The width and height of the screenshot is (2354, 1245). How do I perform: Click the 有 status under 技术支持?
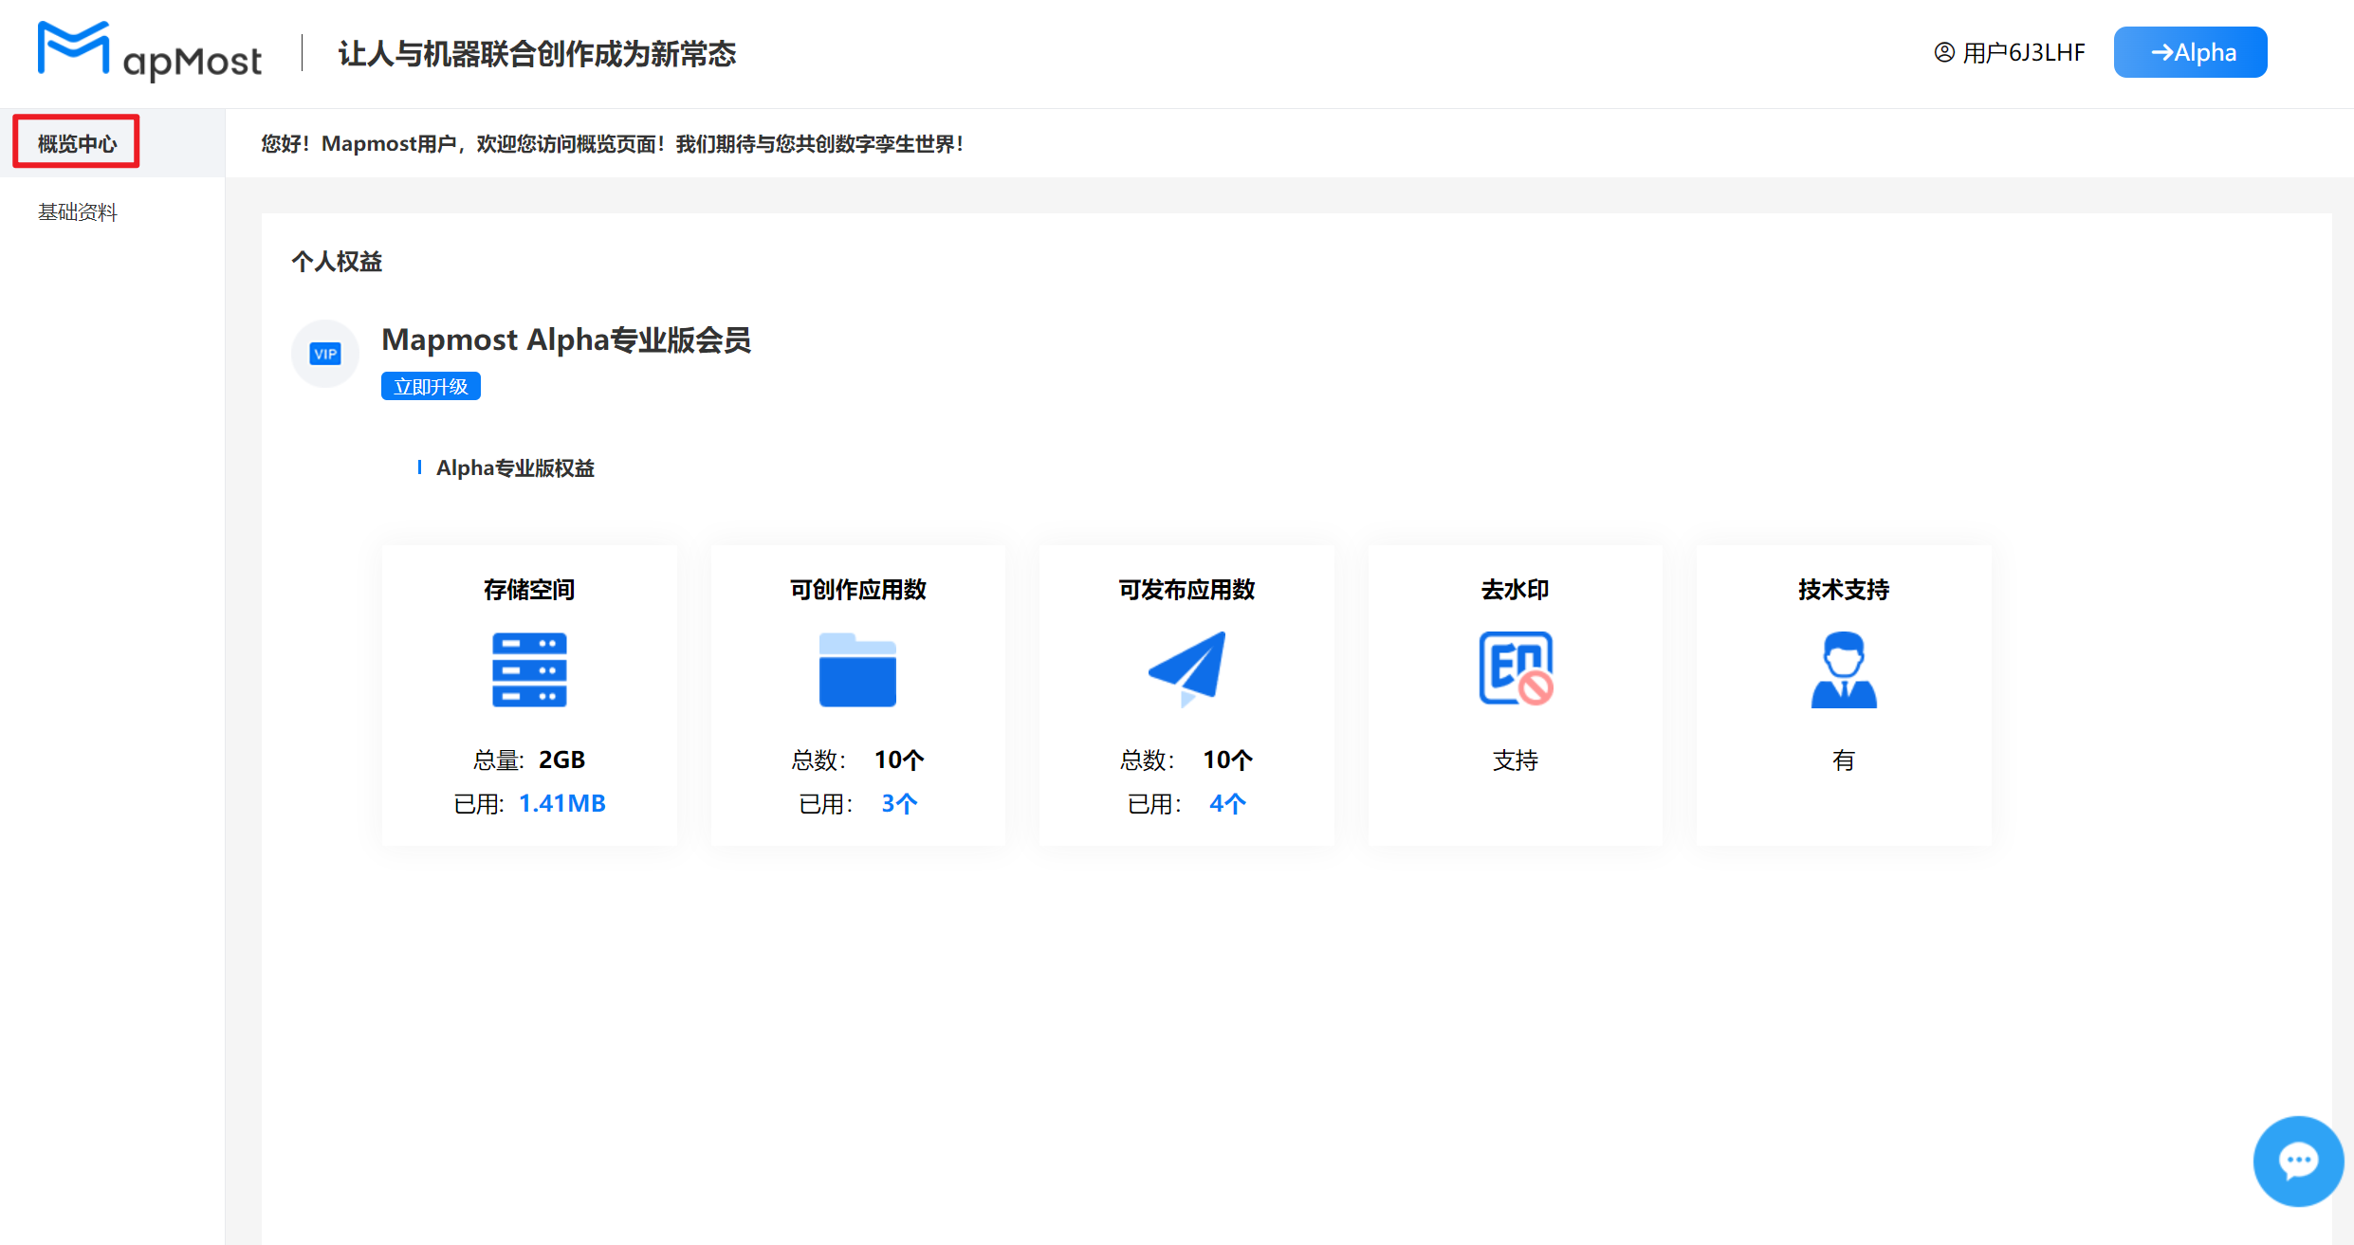pos(1844,760)
